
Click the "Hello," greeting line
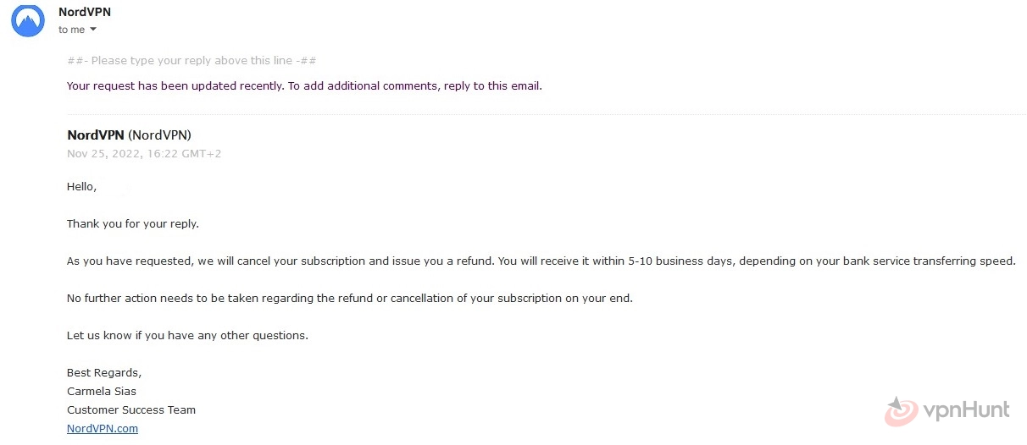[x=82, y=187]
